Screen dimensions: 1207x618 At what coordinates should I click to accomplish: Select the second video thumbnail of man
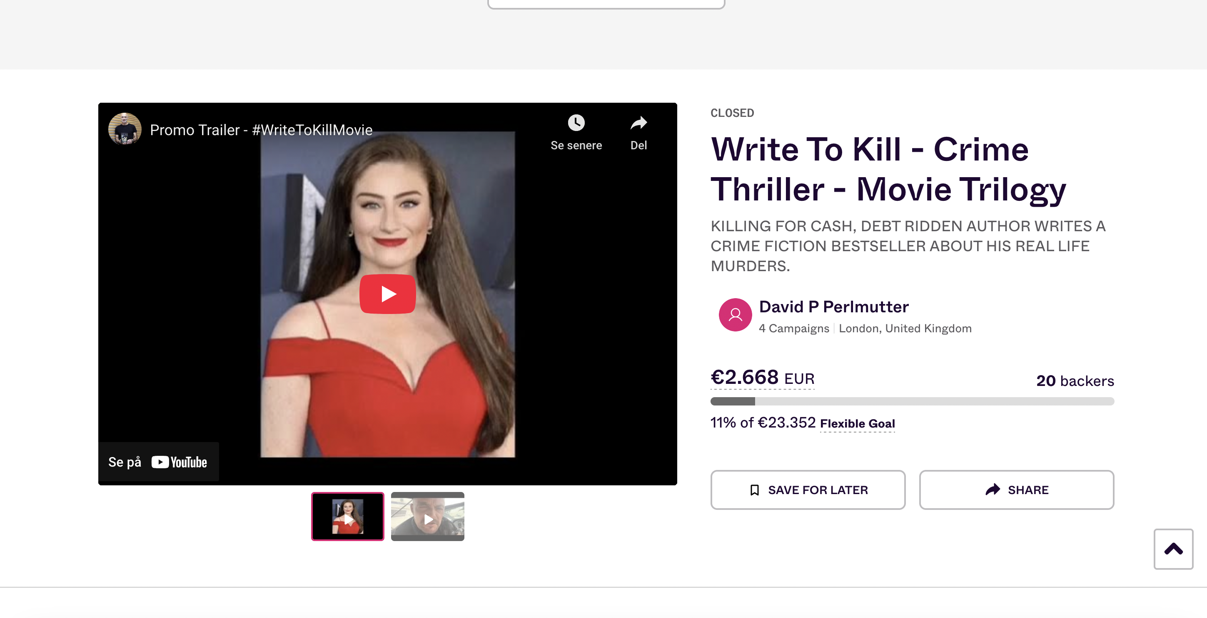[427, 517]
